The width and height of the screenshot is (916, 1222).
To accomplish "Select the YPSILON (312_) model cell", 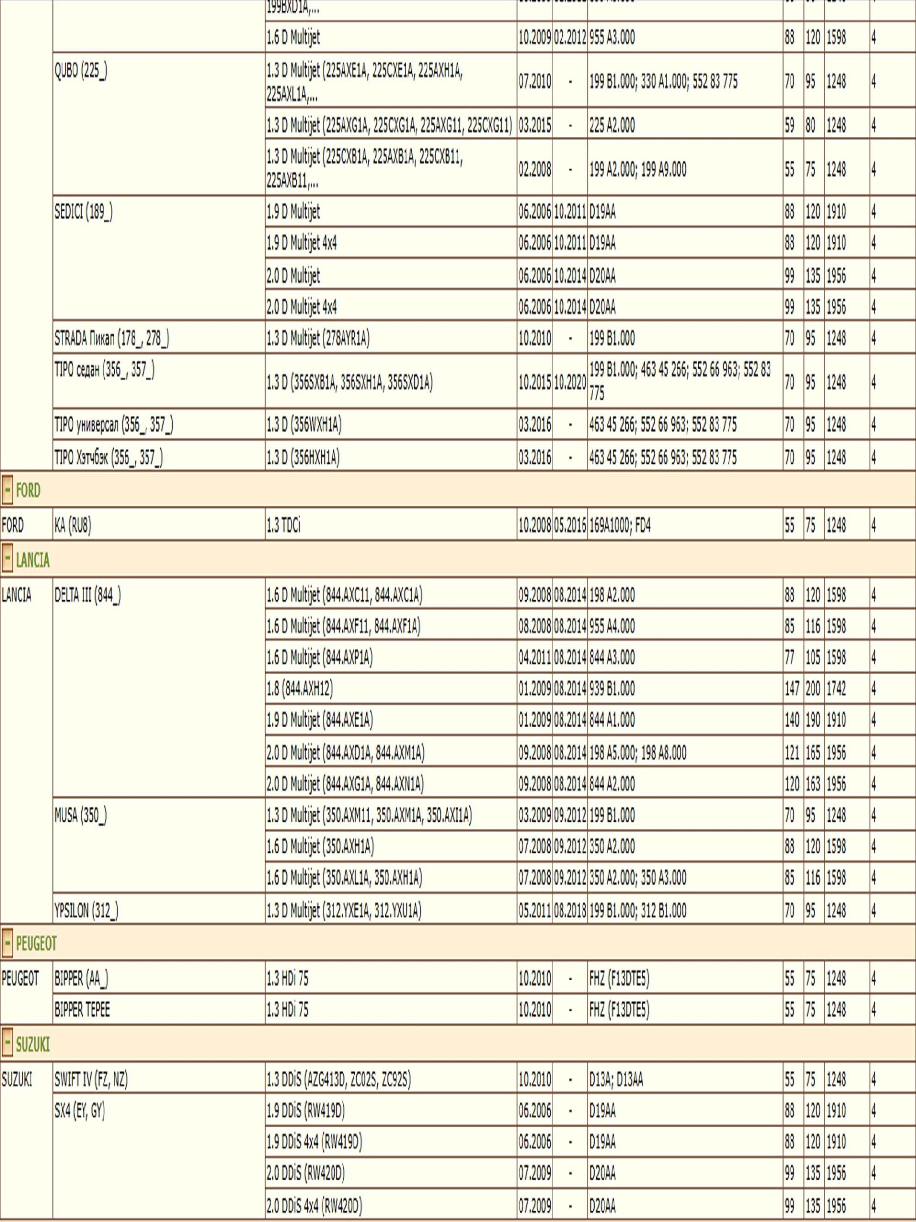I will pos(86,910).
